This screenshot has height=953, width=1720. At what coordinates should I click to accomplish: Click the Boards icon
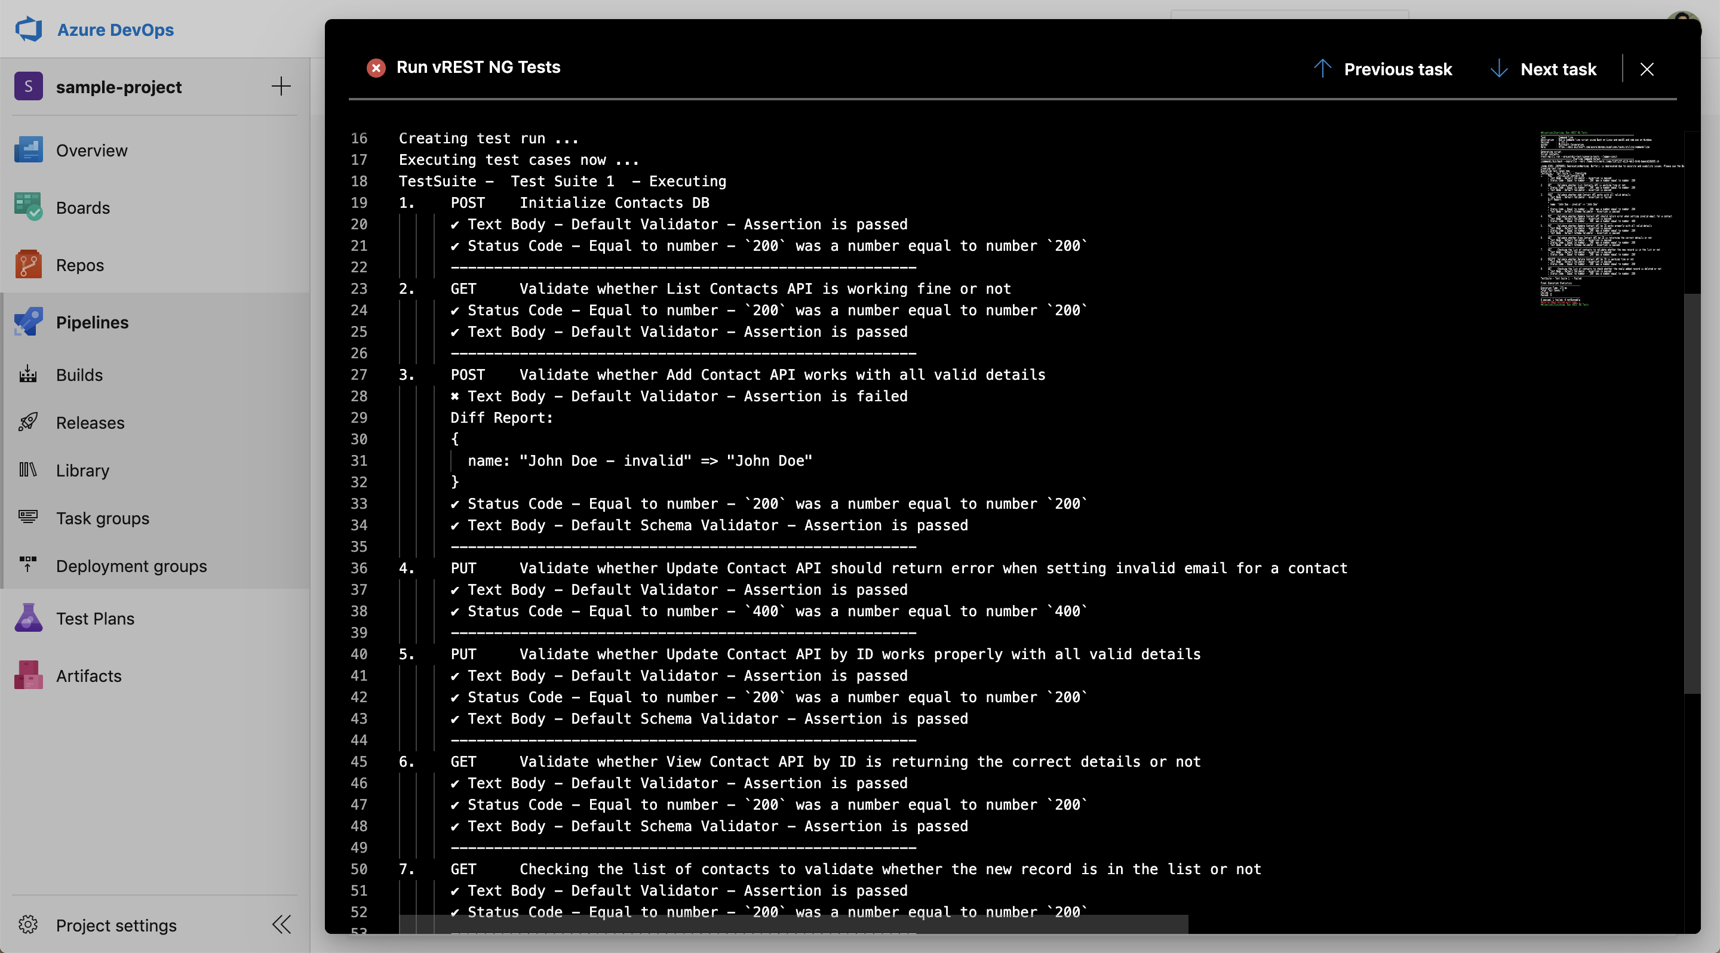[29, 208]
